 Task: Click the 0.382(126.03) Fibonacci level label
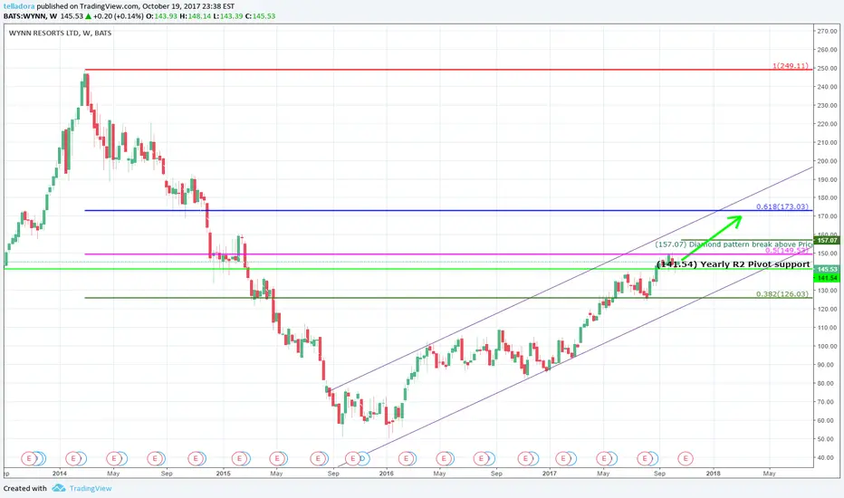click(782, 294)
